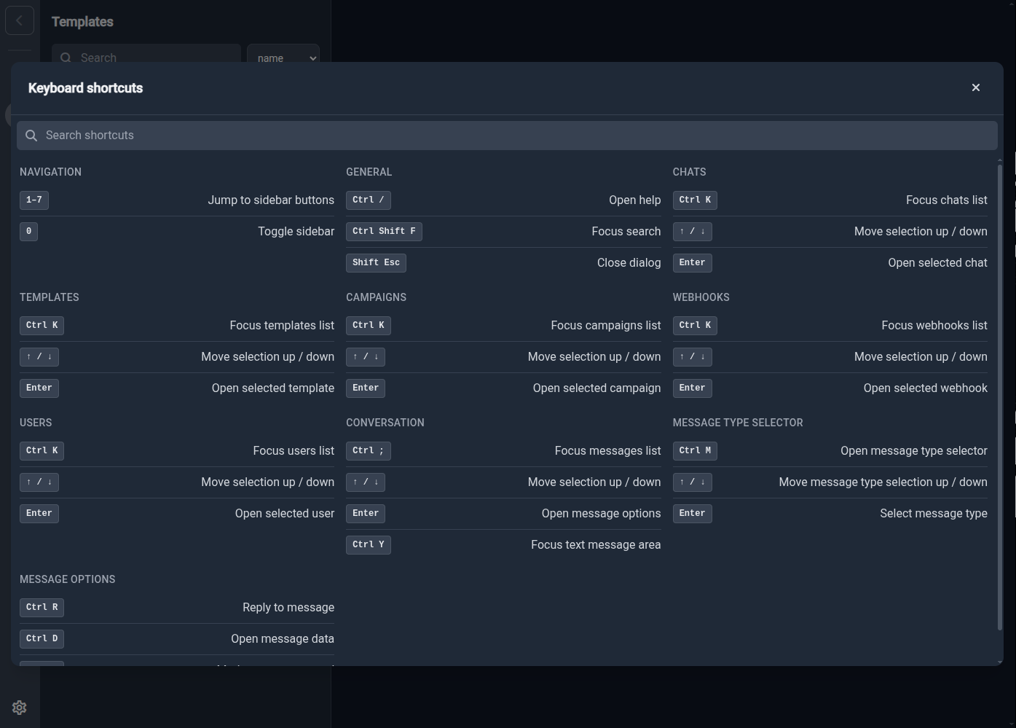
Task: Click the 0 chip for Toggle sidebar
Action: coord(28,231)
